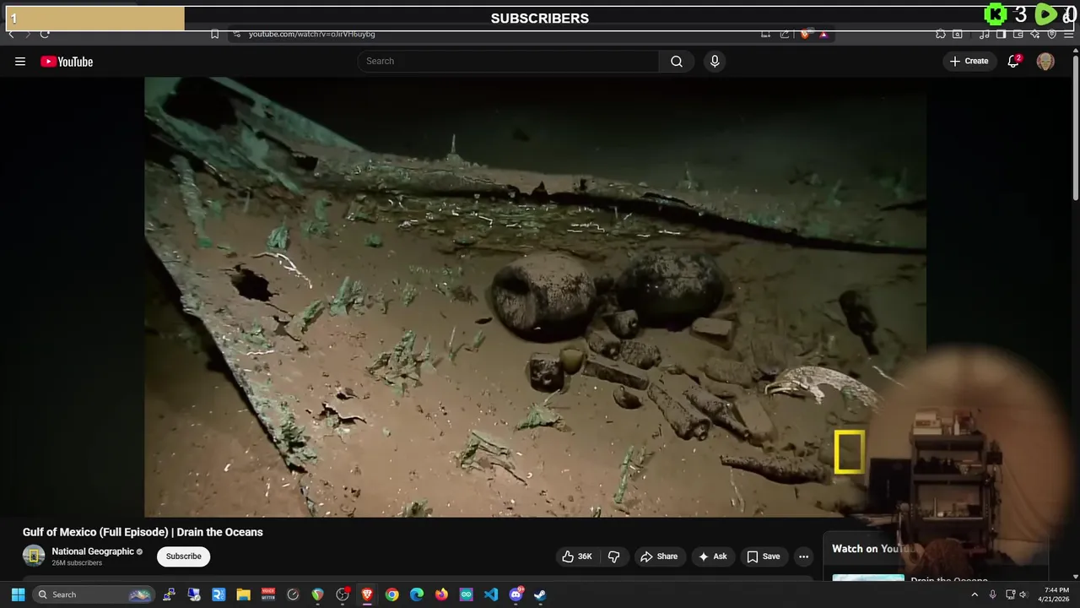Click the Windows taskbar Search box
Image resolution: width=1080 pixels, height=608 pixels.
[x=94, y=594]
